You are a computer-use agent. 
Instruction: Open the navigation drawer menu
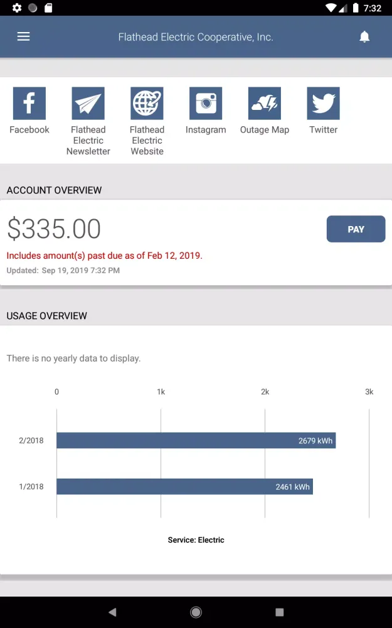click(23, 36)
